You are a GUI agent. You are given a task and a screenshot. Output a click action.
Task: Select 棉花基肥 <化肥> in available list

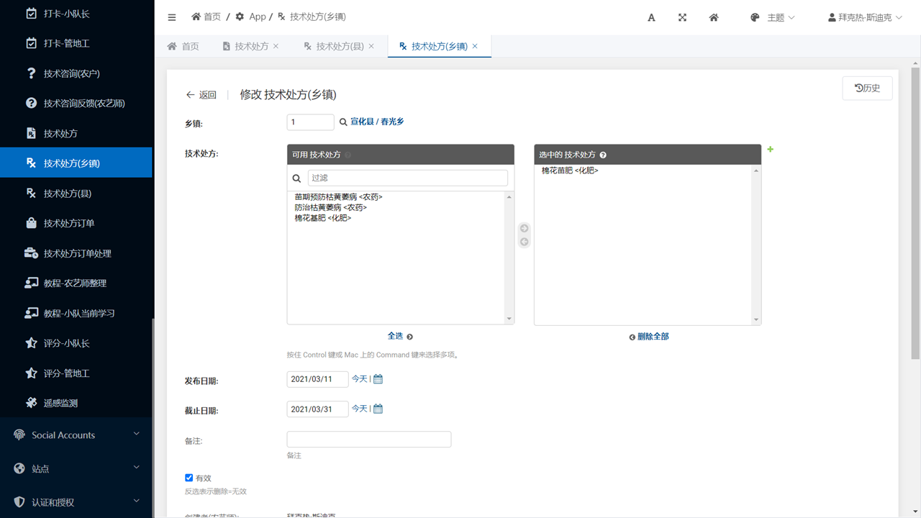pos(323,218)
